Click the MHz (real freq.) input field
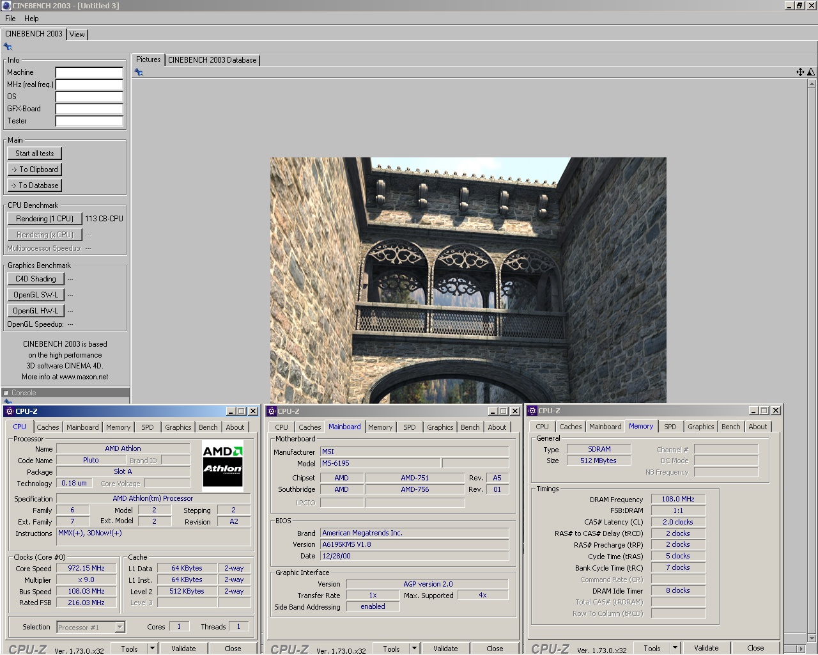The image size is (818, 655). coord(89,84)
